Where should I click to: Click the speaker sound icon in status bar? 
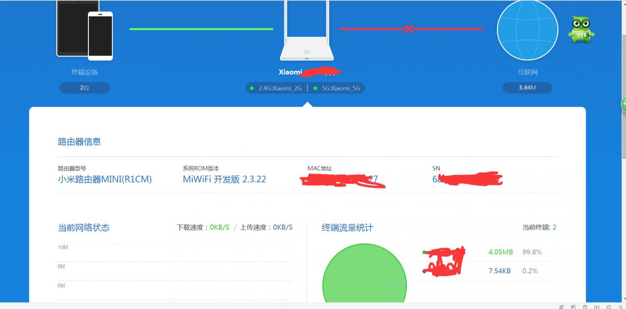(x=597, y=307)
